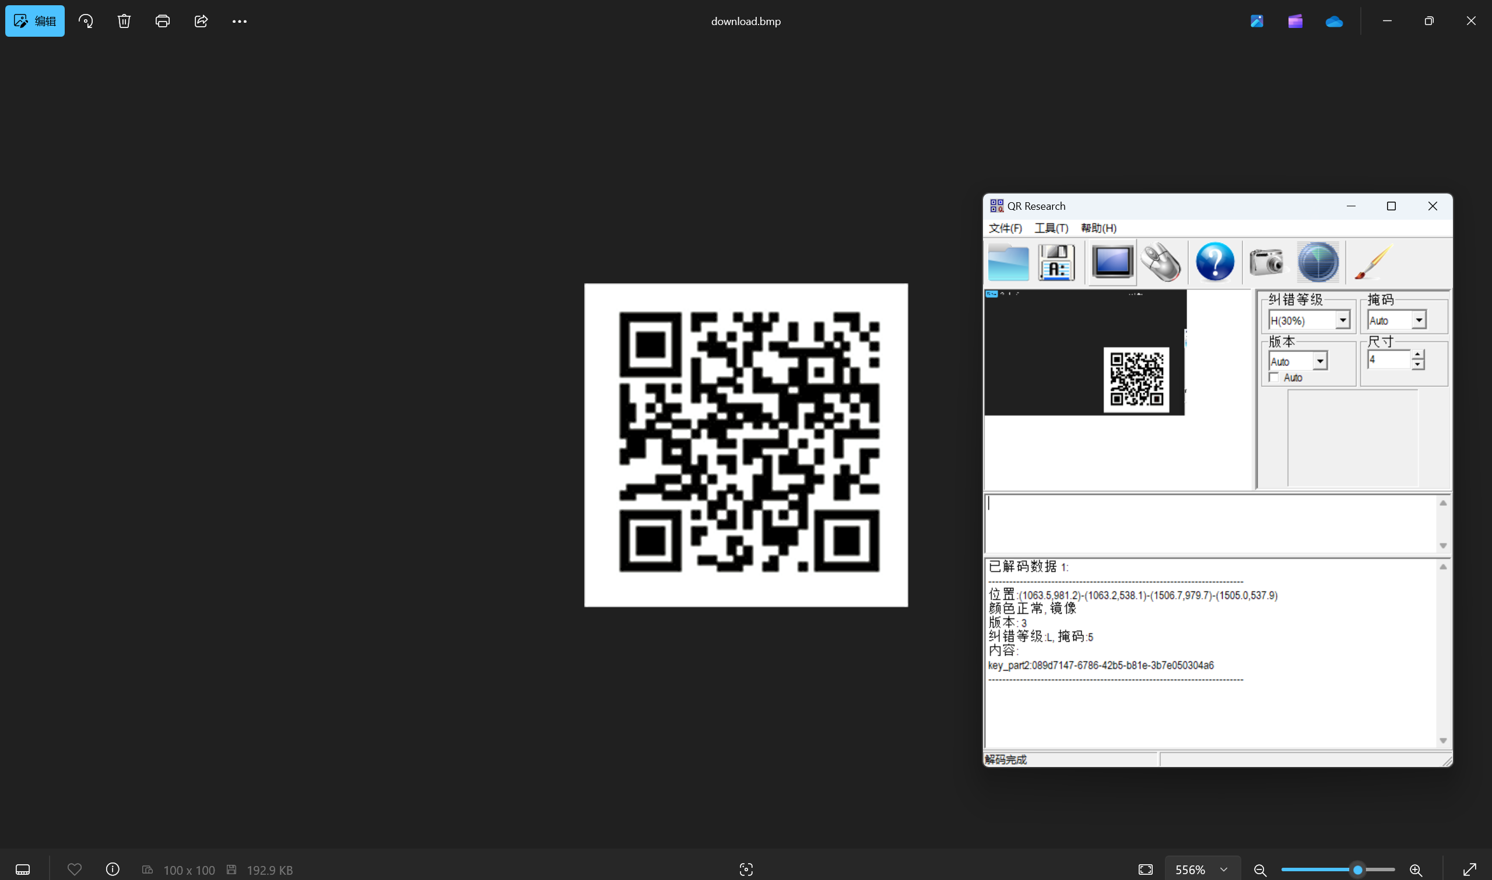The height and width of the screenshot is (880, 1492).
Task: Click the Edit (编辑) button in Photos
Action: pos(35,22)
